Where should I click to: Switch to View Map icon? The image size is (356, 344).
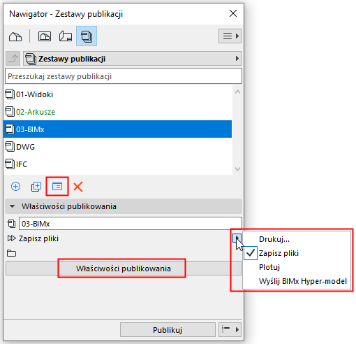coord(45,36)
